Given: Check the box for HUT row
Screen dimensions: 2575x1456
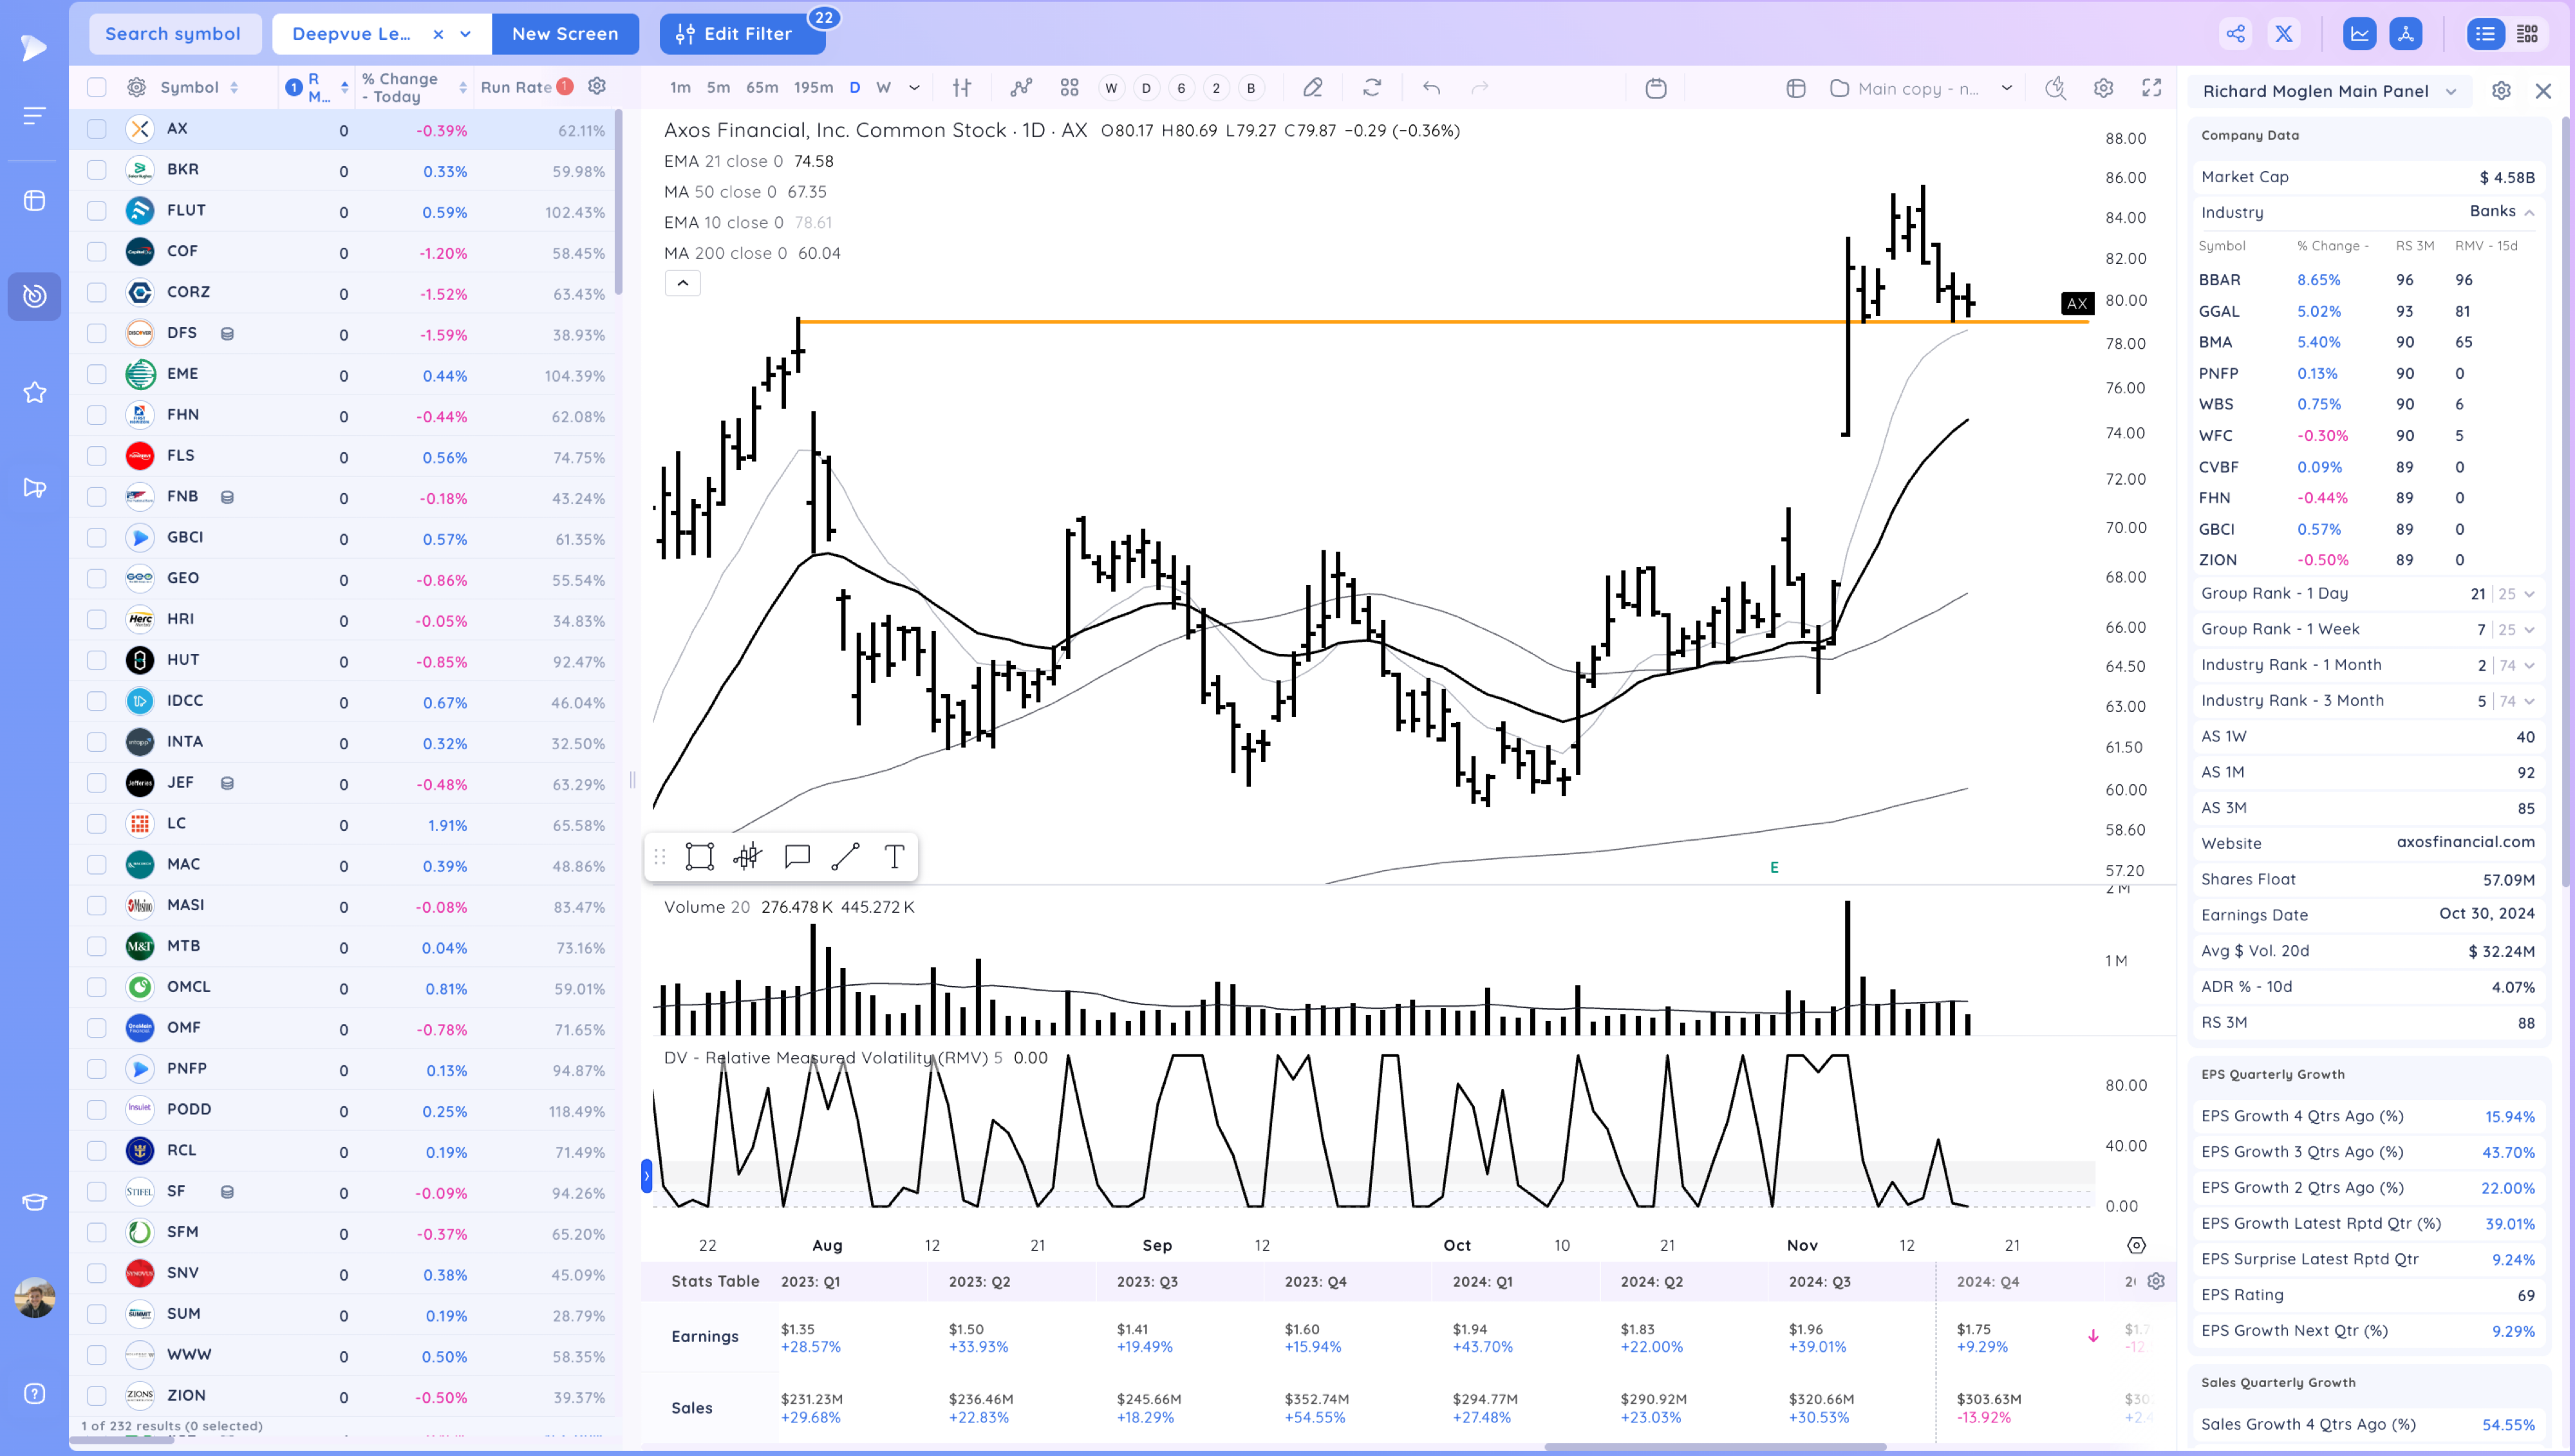Looking at the screenshot, I should [x=96, y=660].
